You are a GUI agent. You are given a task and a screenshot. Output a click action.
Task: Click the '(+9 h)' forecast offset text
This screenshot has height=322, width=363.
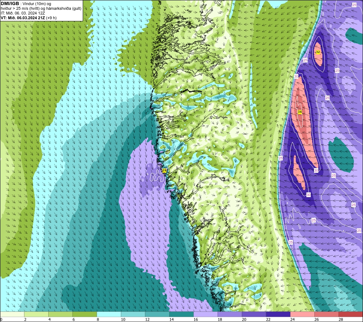click(x=51, y=18)
